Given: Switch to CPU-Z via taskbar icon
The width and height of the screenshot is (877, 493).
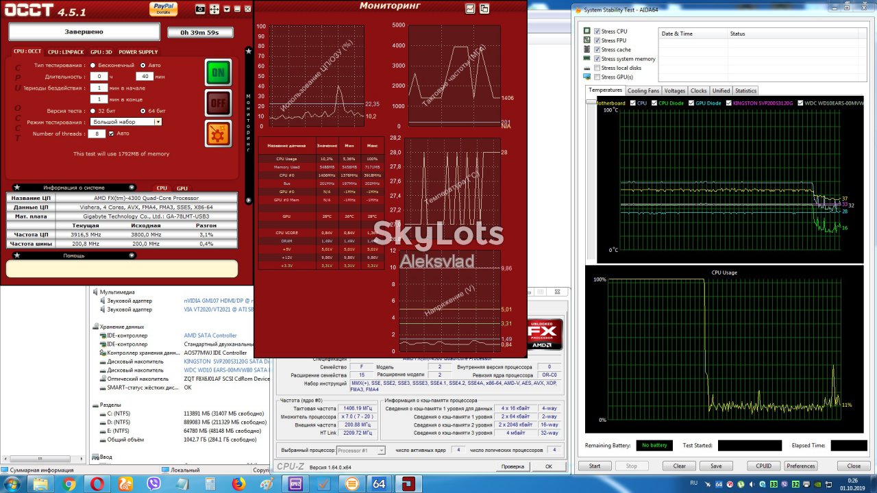Looking at the screenshot, I should click(295, 483).
